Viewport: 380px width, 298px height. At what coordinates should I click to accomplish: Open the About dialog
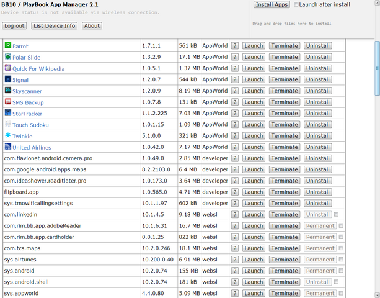tap(92, 25)
